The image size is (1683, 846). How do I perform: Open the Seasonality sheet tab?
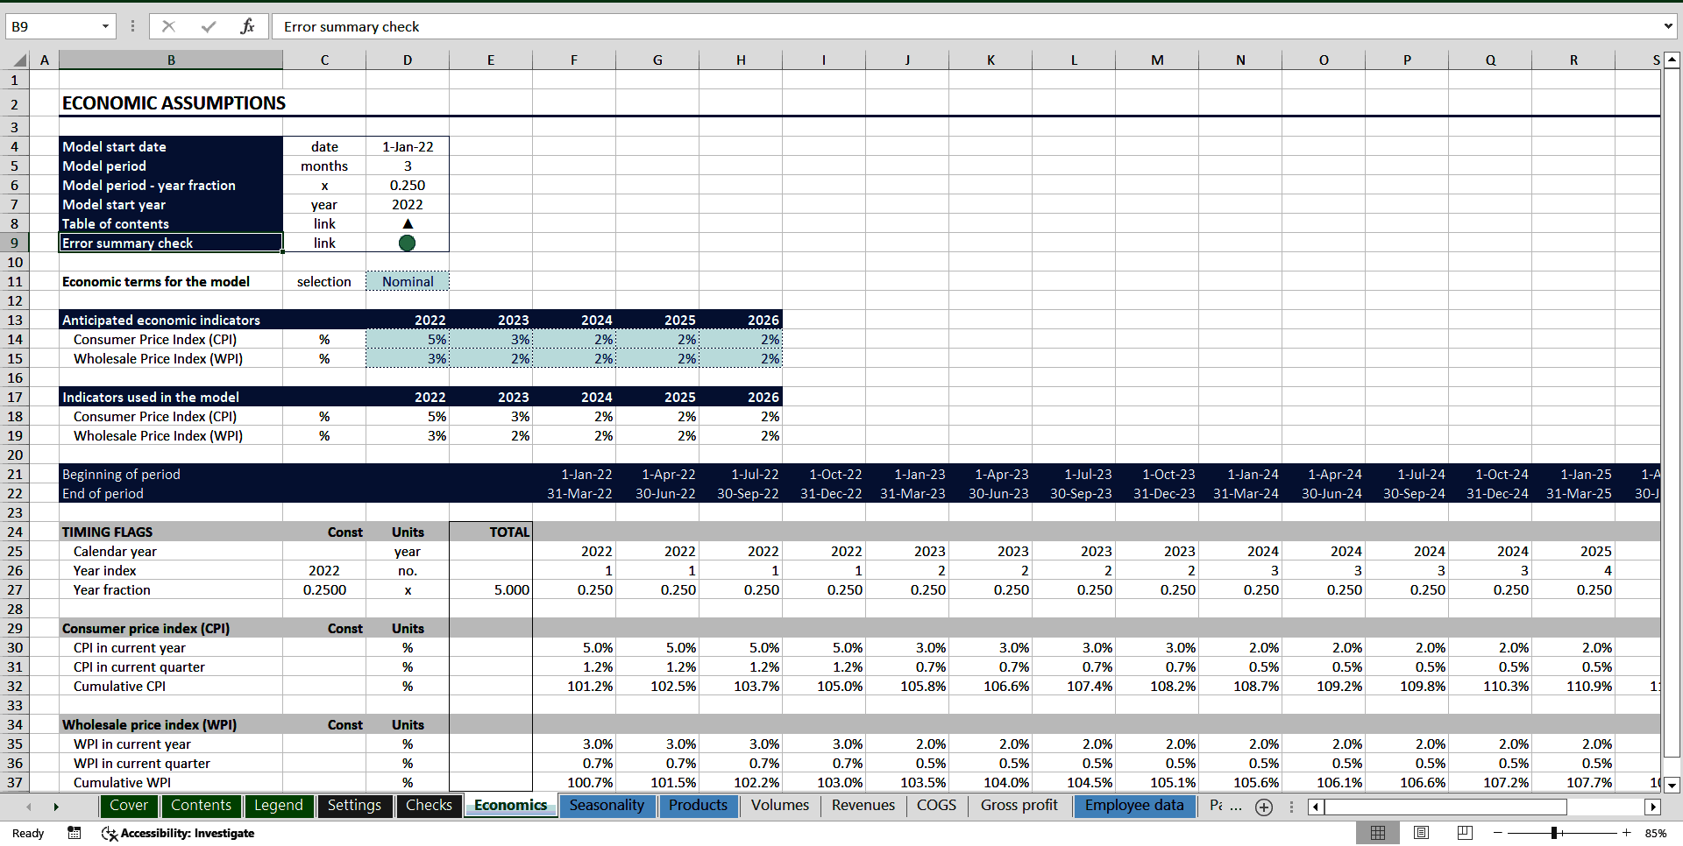[x=607, y=806]
